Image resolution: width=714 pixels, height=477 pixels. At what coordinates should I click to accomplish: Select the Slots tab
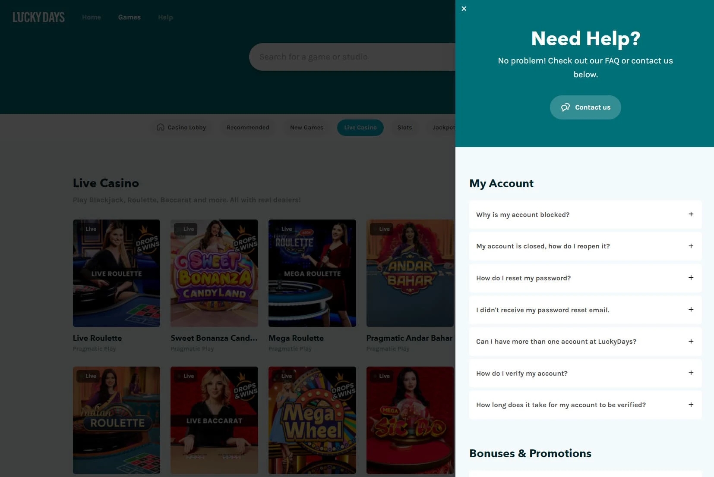click(x=404, y=128)
